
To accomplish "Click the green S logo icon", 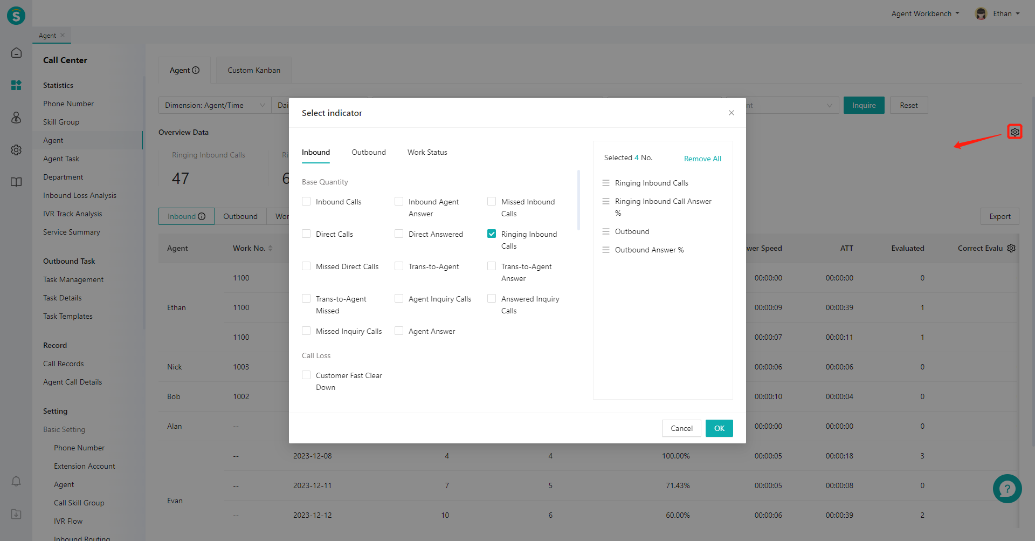I will (x=16, y=15).
